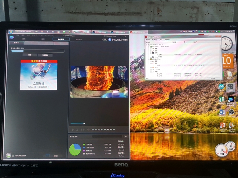Select the 標準 2D output tab
Viewport: 238px width, 178px height.
coord(17,43)
